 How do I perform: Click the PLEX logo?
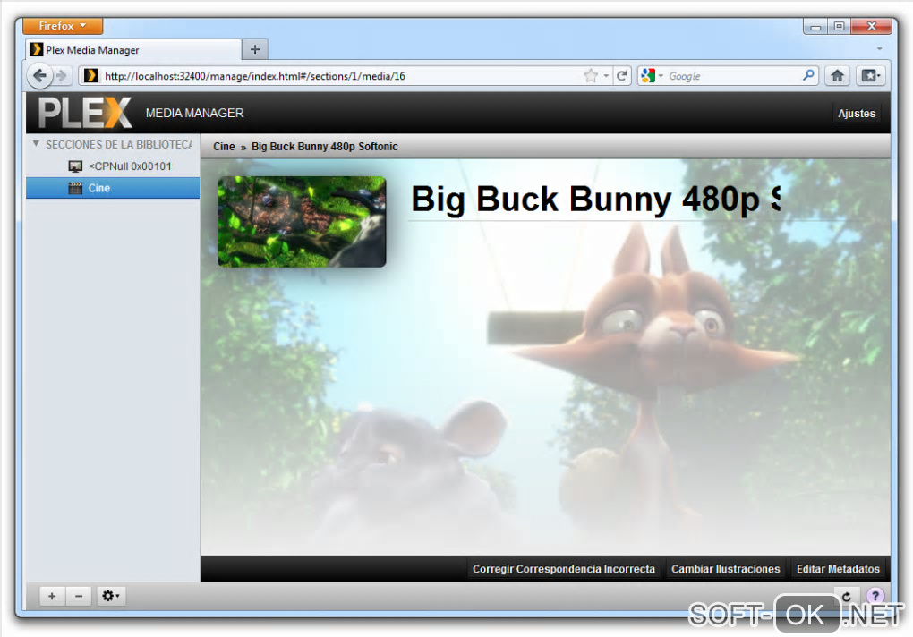pos(85,112)
